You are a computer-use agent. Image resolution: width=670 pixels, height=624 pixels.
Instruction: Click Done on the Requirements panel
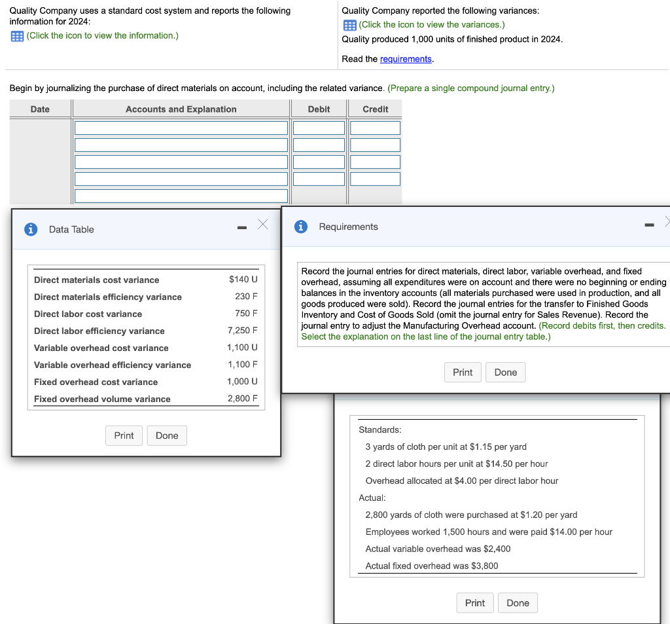point(505,372)
